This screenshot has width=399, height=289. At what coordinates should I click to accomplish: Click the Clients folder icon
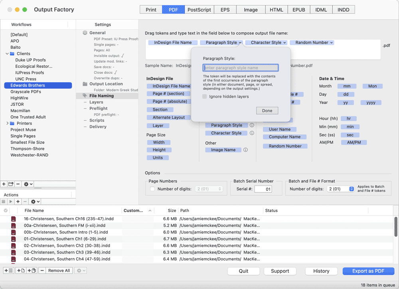12,53
